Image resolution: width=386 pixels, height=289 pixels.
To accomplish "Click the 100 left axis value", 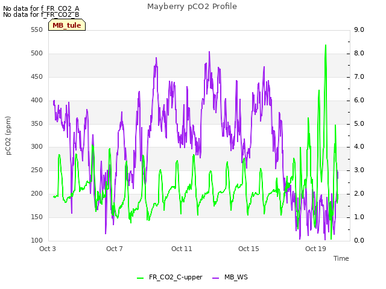I will [x=37, y=240].
